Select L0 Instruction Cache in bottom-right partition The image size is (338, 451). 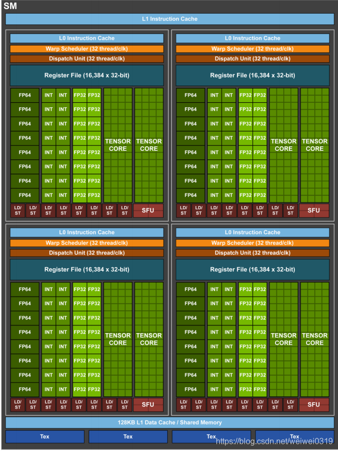[x=252, y=232]
